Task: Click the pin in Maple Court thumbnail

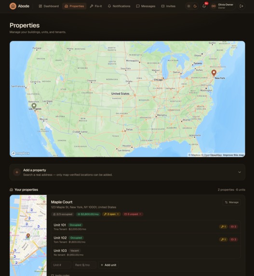Action: tap(28, 236)
